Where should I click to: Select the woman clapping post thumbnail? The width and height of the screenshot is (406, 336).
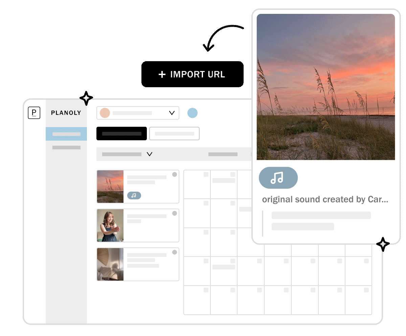[x=110, y=225]
